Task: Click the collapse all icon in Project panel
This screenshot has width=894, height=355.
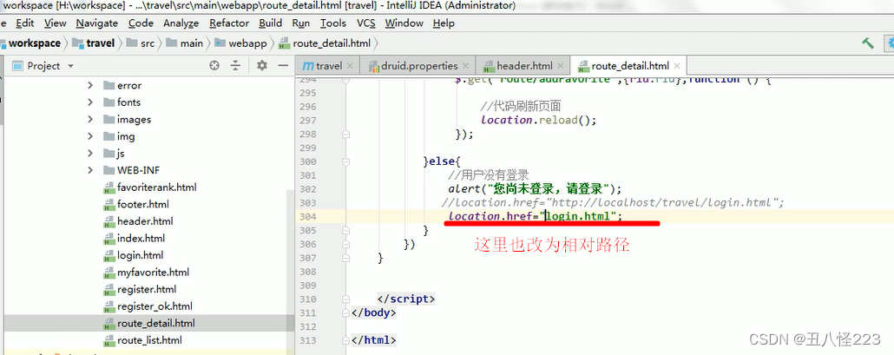Action: pyautogui.click(x=235, y=65)
